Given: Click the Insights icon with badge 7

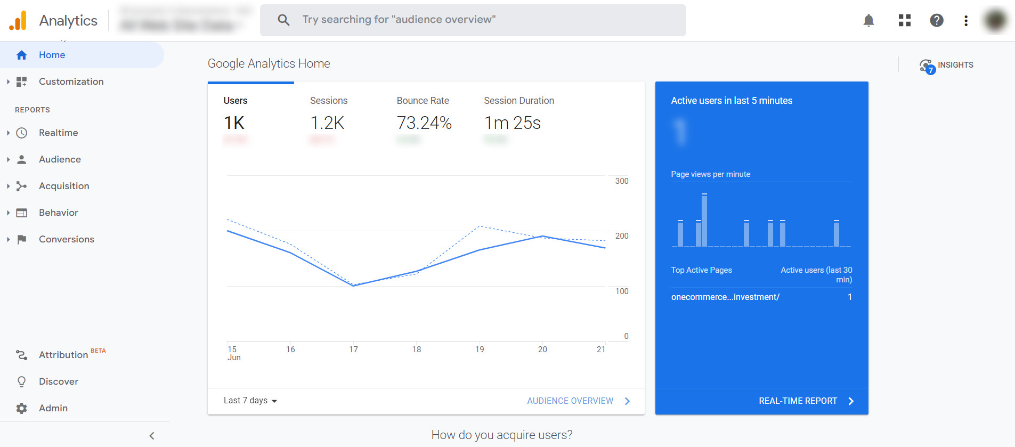Looking at the screenshot, I should (x=927, y=67).
